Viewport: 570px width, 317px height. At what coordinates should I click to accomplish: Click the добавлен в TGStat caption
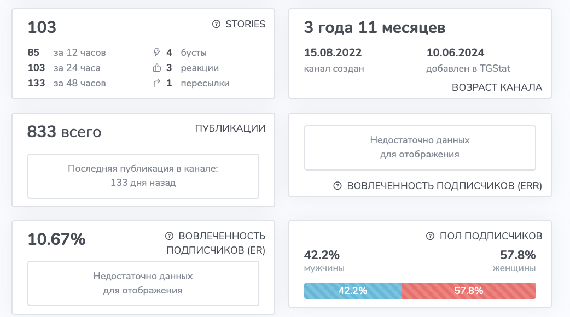click(468, 68)
